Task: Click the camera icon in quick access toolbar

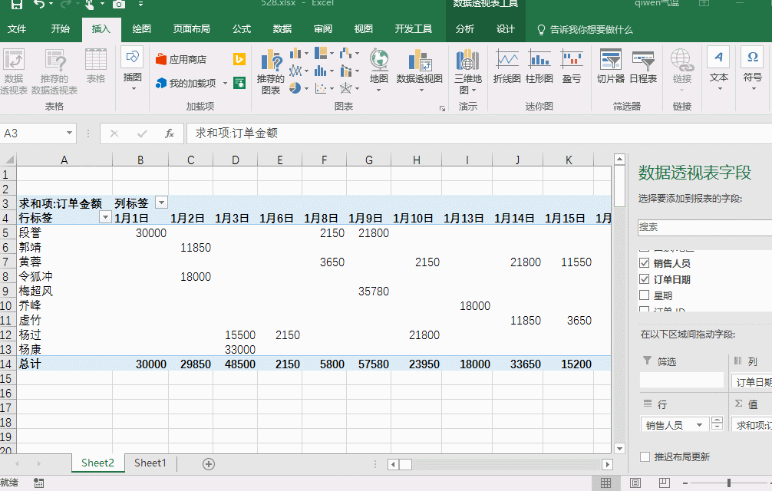Action: pos(119,5)
